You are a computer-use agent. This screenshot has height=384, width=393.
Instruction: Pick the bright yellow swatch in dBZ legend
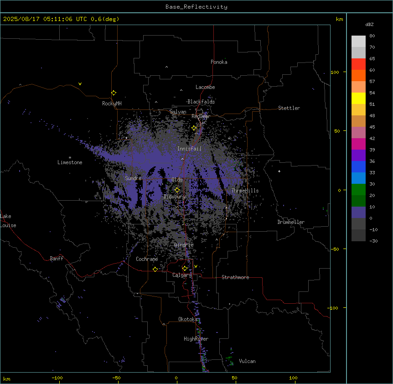(x=358, y=98)
